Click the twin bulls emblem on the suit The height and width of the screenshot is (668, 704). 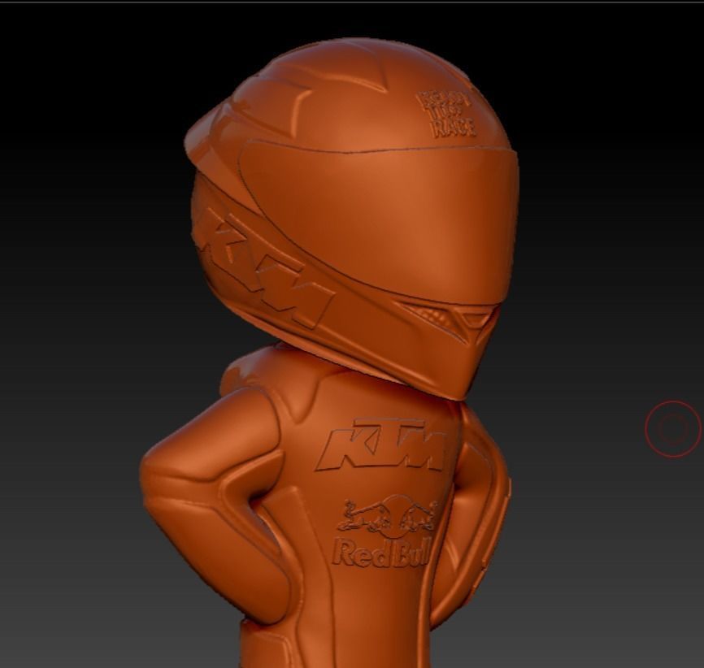(x=388, y=517)
